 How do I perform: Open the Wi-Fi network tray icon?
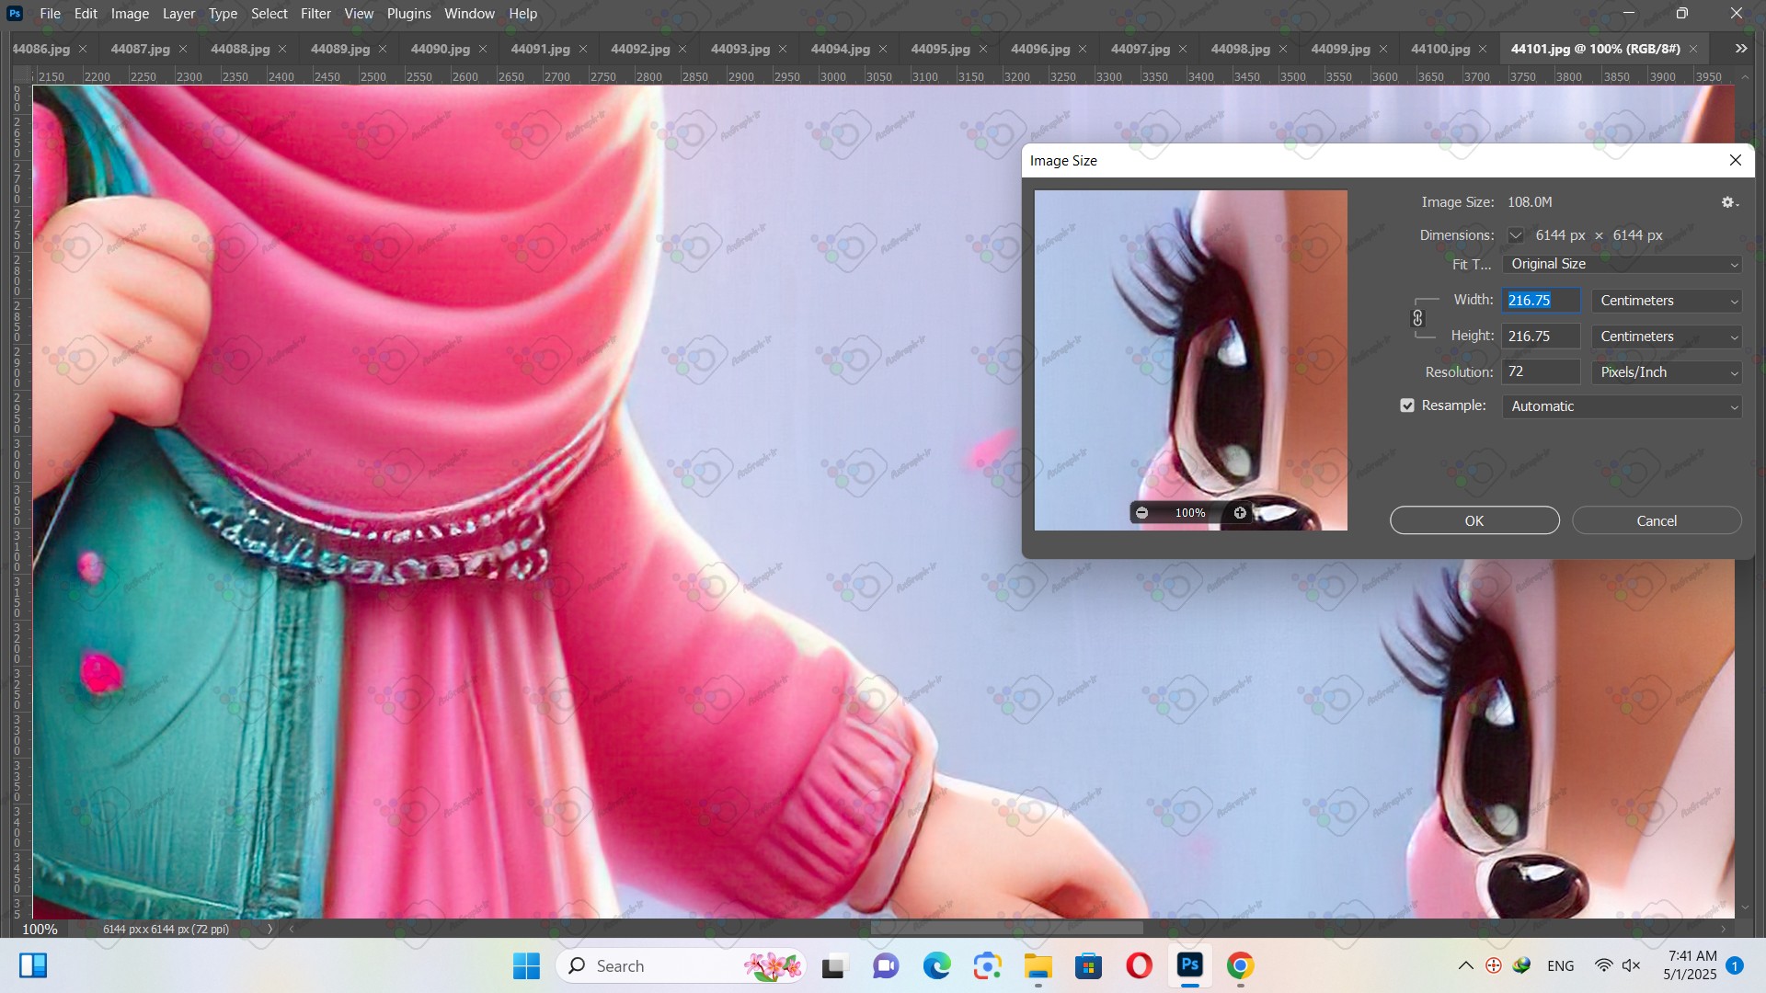pyautogui.click(x=1603, y=965)
